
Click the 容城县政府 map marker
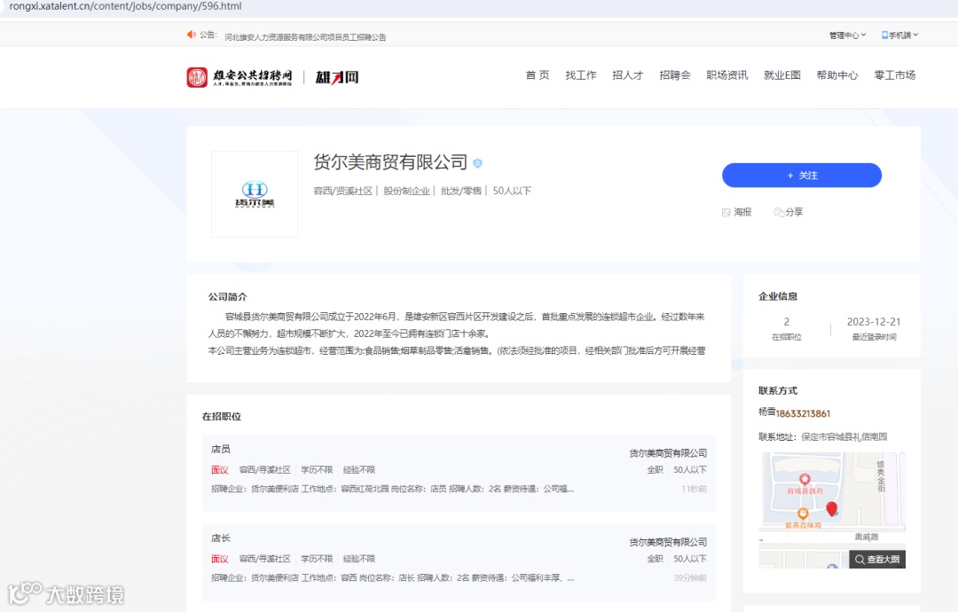pos(805,480)
